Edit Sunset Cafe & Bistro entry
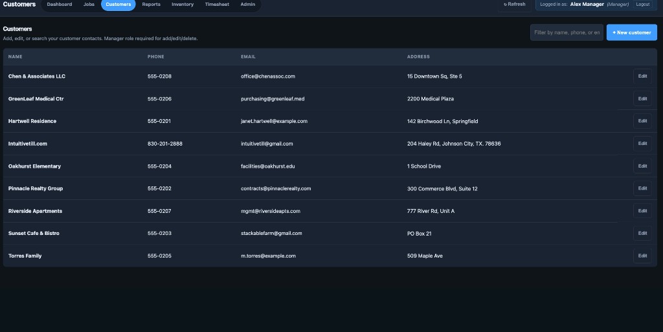Image resolution: width=663 pixels, height=332 pixels. 642,233
